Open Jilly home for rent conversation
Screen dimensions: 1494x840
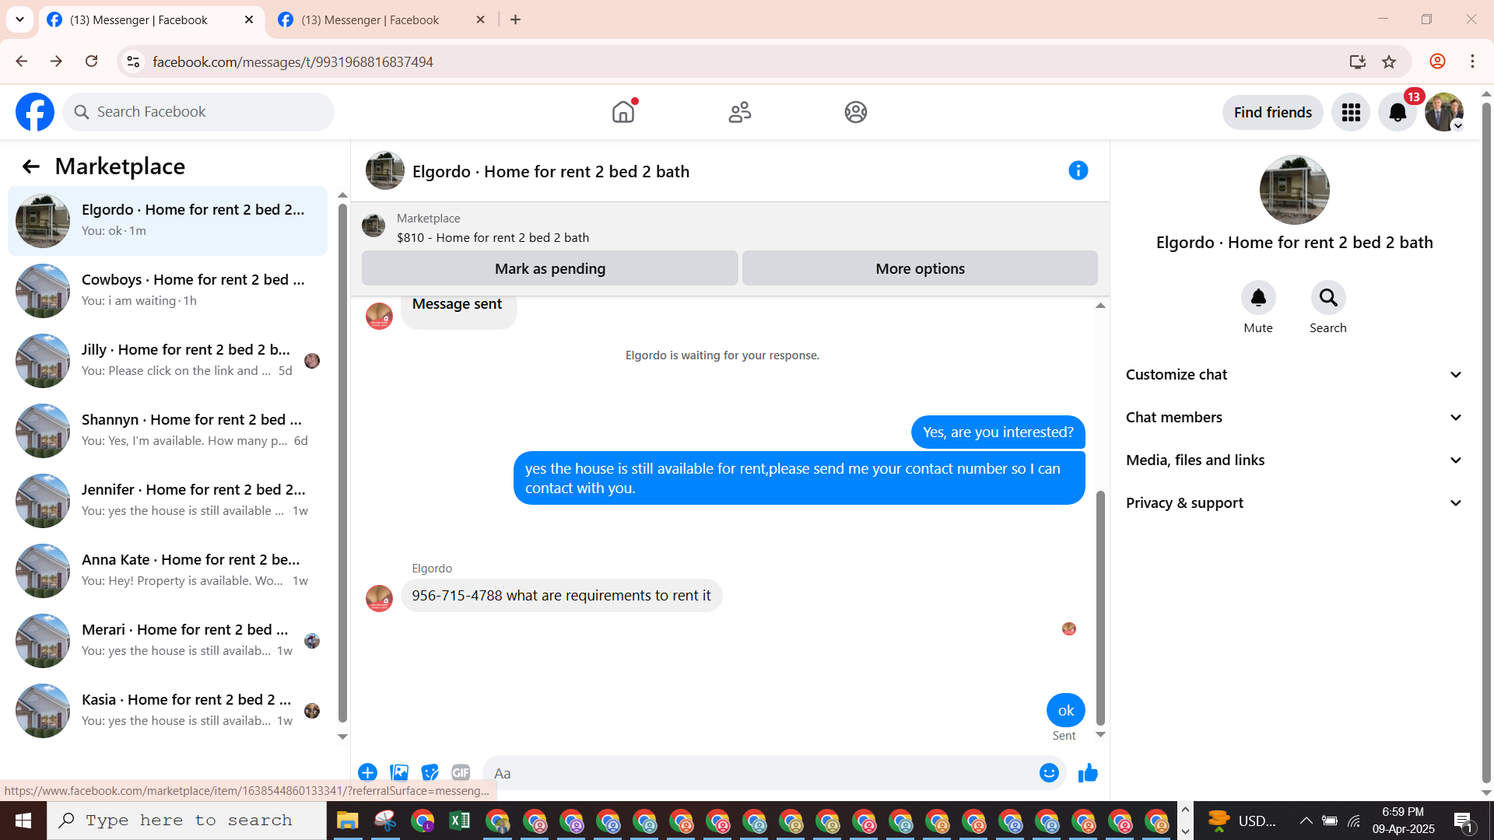pos(167,361)
